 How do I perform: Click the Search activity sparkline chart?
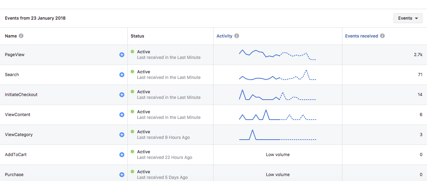coord(278,75)
